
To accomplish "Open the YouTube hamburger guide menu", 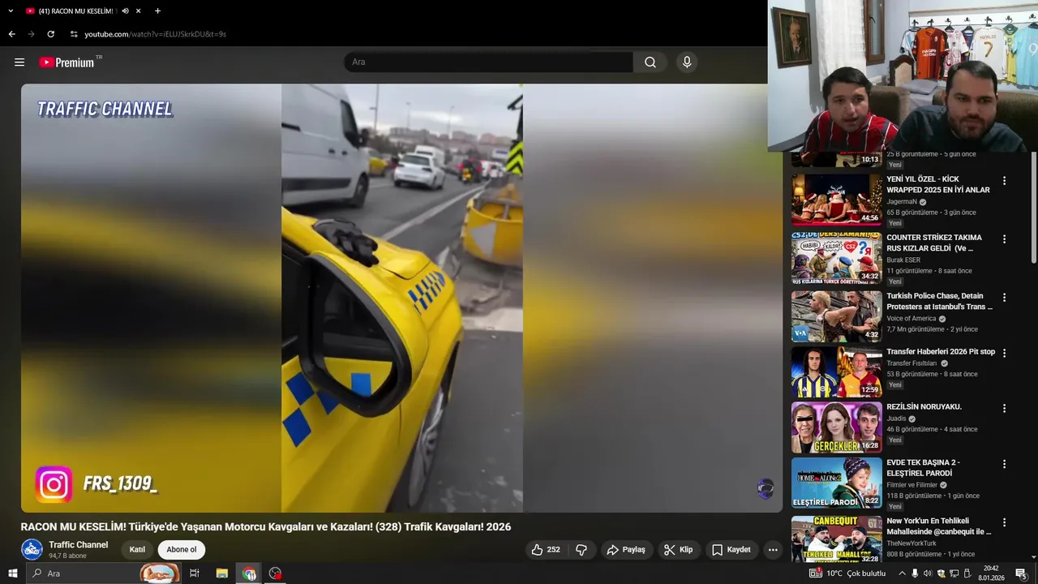I will (19, 62).
